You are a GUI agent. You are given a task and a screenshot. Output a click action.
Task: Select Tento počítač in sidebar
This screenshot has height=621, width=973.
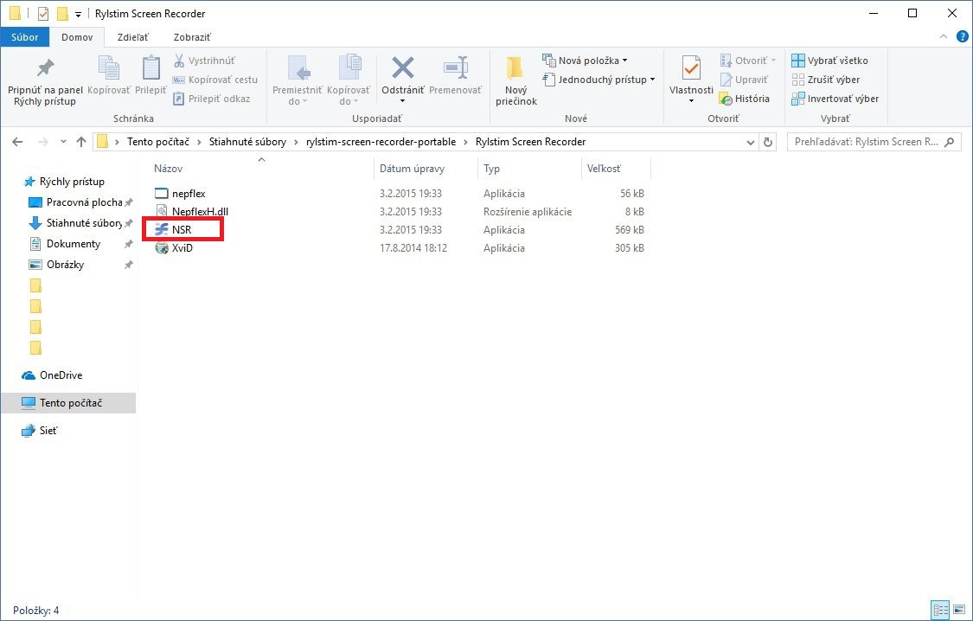68,403
